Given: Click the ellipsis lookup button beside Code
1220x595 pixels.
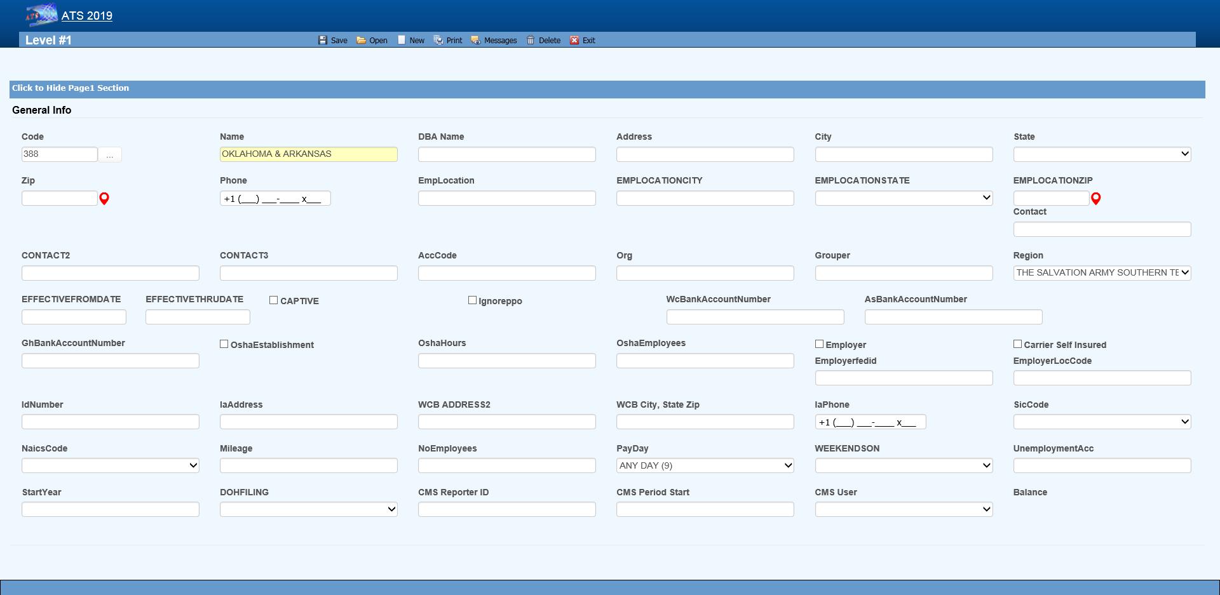Looking at the screenshot, I should 110,155.
